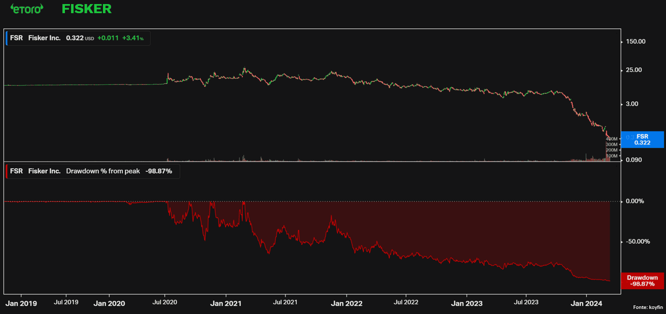Click the Jan 2019 date label
666x314 pixels.
21,303
